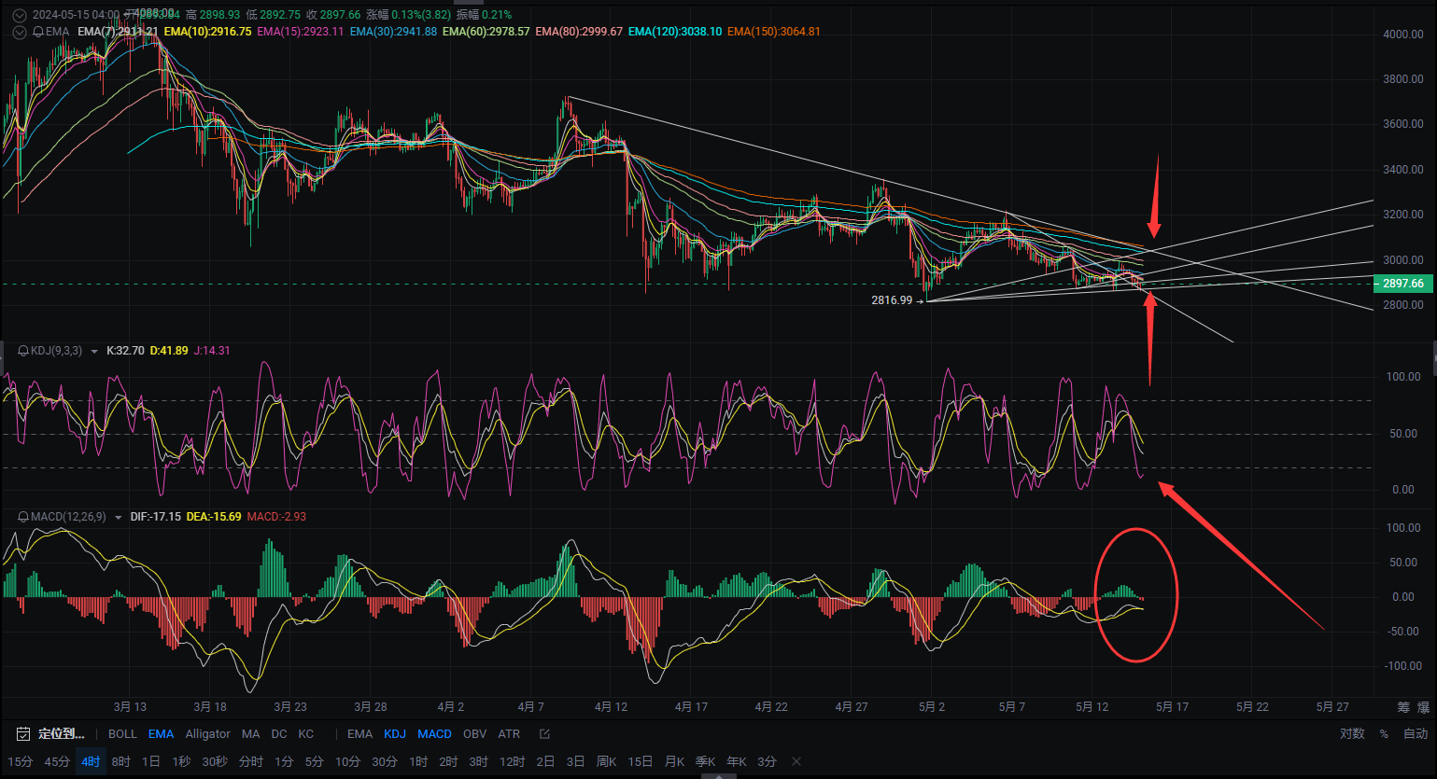Viewport: 1437px width, 779px height.
Task: Click the bell icon beside MACD(12,26,9)
Action: point(23,517)
